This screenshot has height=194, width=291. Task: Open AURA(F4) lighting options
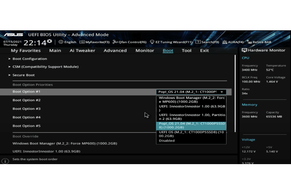point(236,42)
